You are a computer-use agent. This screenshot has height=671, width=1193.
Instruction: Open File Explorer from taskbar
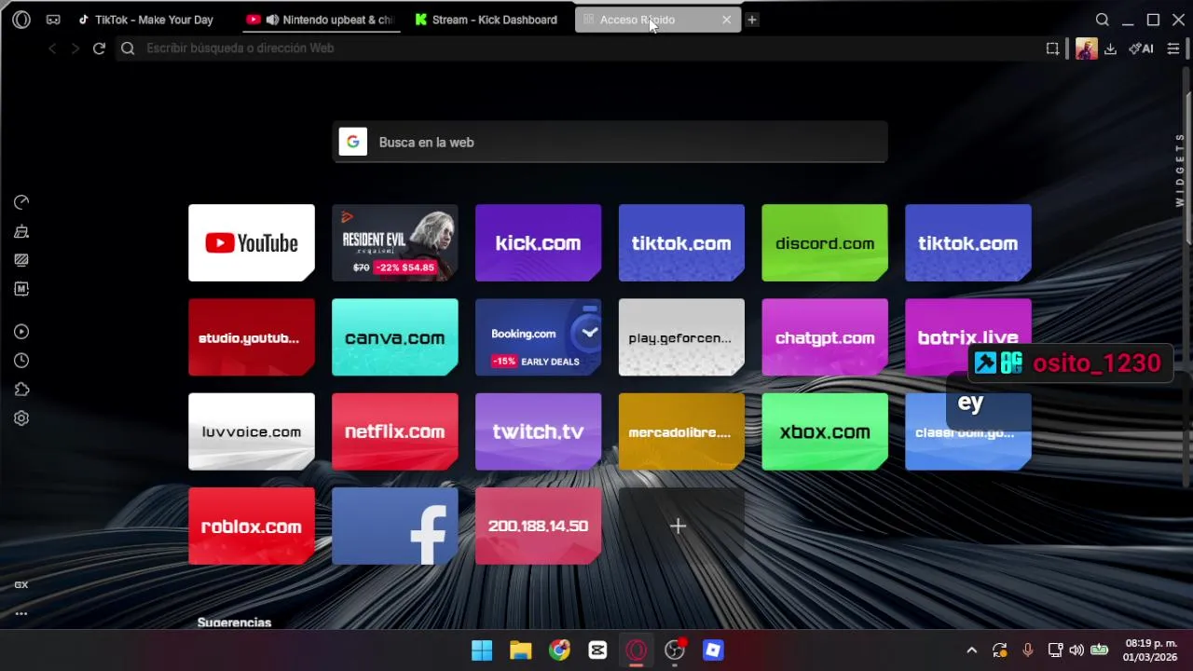tap(521, 650)
